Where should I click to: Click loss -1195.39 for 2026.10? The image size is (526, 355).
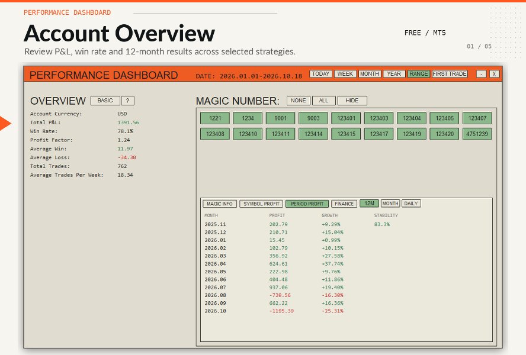(x=281, y=311)
